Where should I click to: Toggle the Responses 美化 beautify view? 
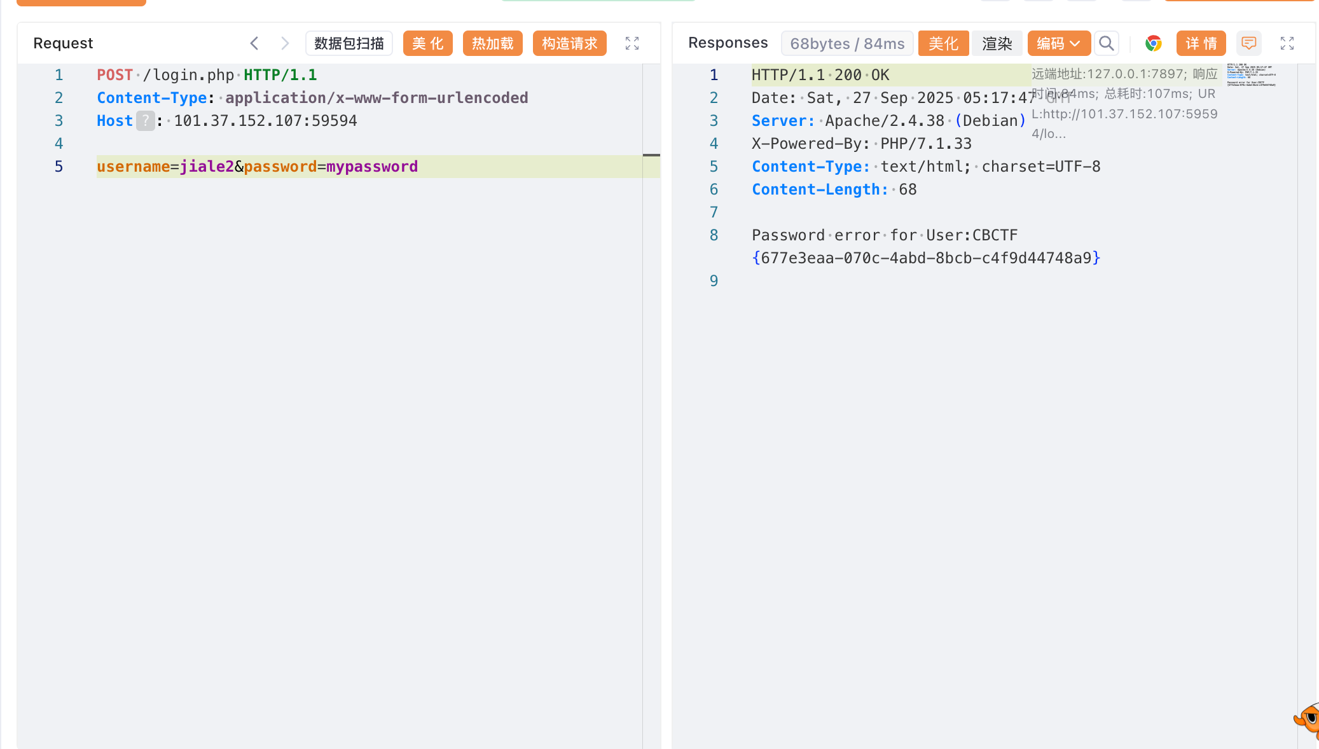click(943, 43)
